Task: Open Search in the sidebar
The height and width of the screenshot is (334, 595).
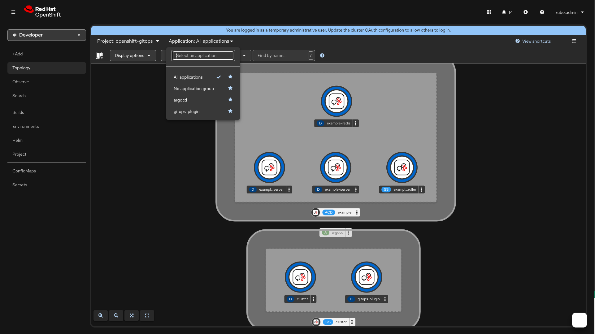Action: (x=47, y=96)
